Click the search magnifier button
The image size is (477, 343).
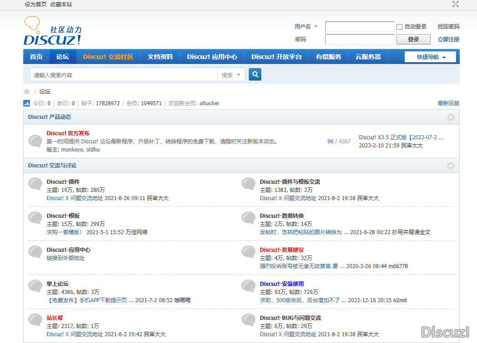(x=255, y=74)
